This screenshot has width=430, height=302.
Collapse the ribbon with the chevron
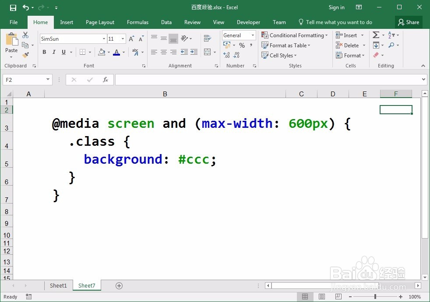click(423, 66)
